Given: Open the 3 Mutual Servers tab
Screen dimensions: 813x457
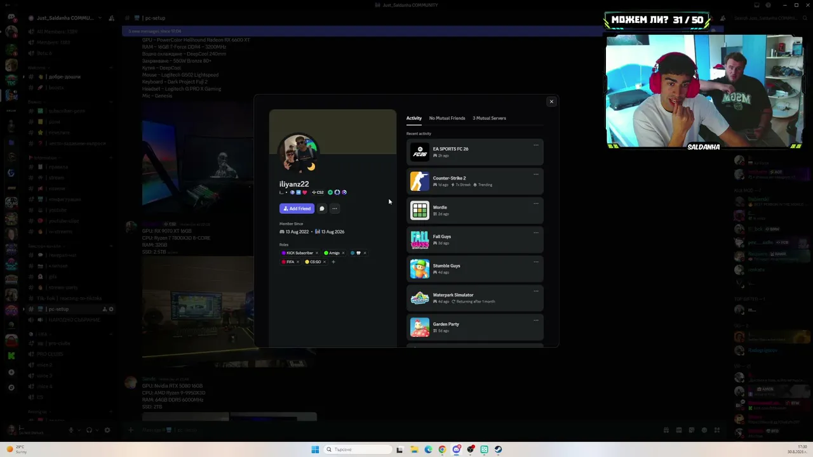Looking at the screenshot, I should pos(489,118).
